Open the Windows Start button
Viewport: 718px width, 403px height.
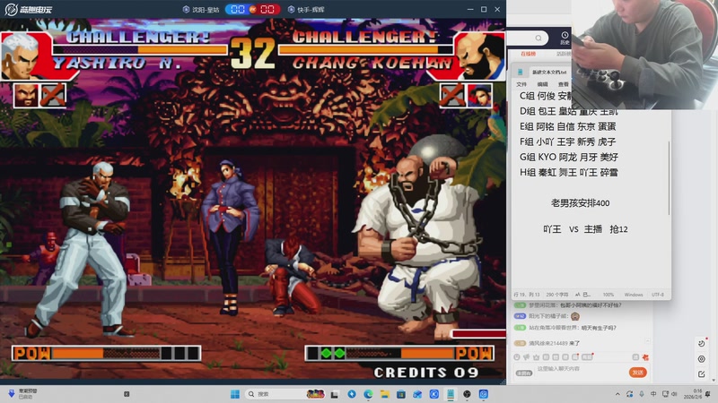coord(235,394)
